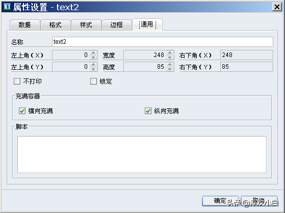
Task: Click the 右下角(Y) field showing 85
Action: point(247,67)
